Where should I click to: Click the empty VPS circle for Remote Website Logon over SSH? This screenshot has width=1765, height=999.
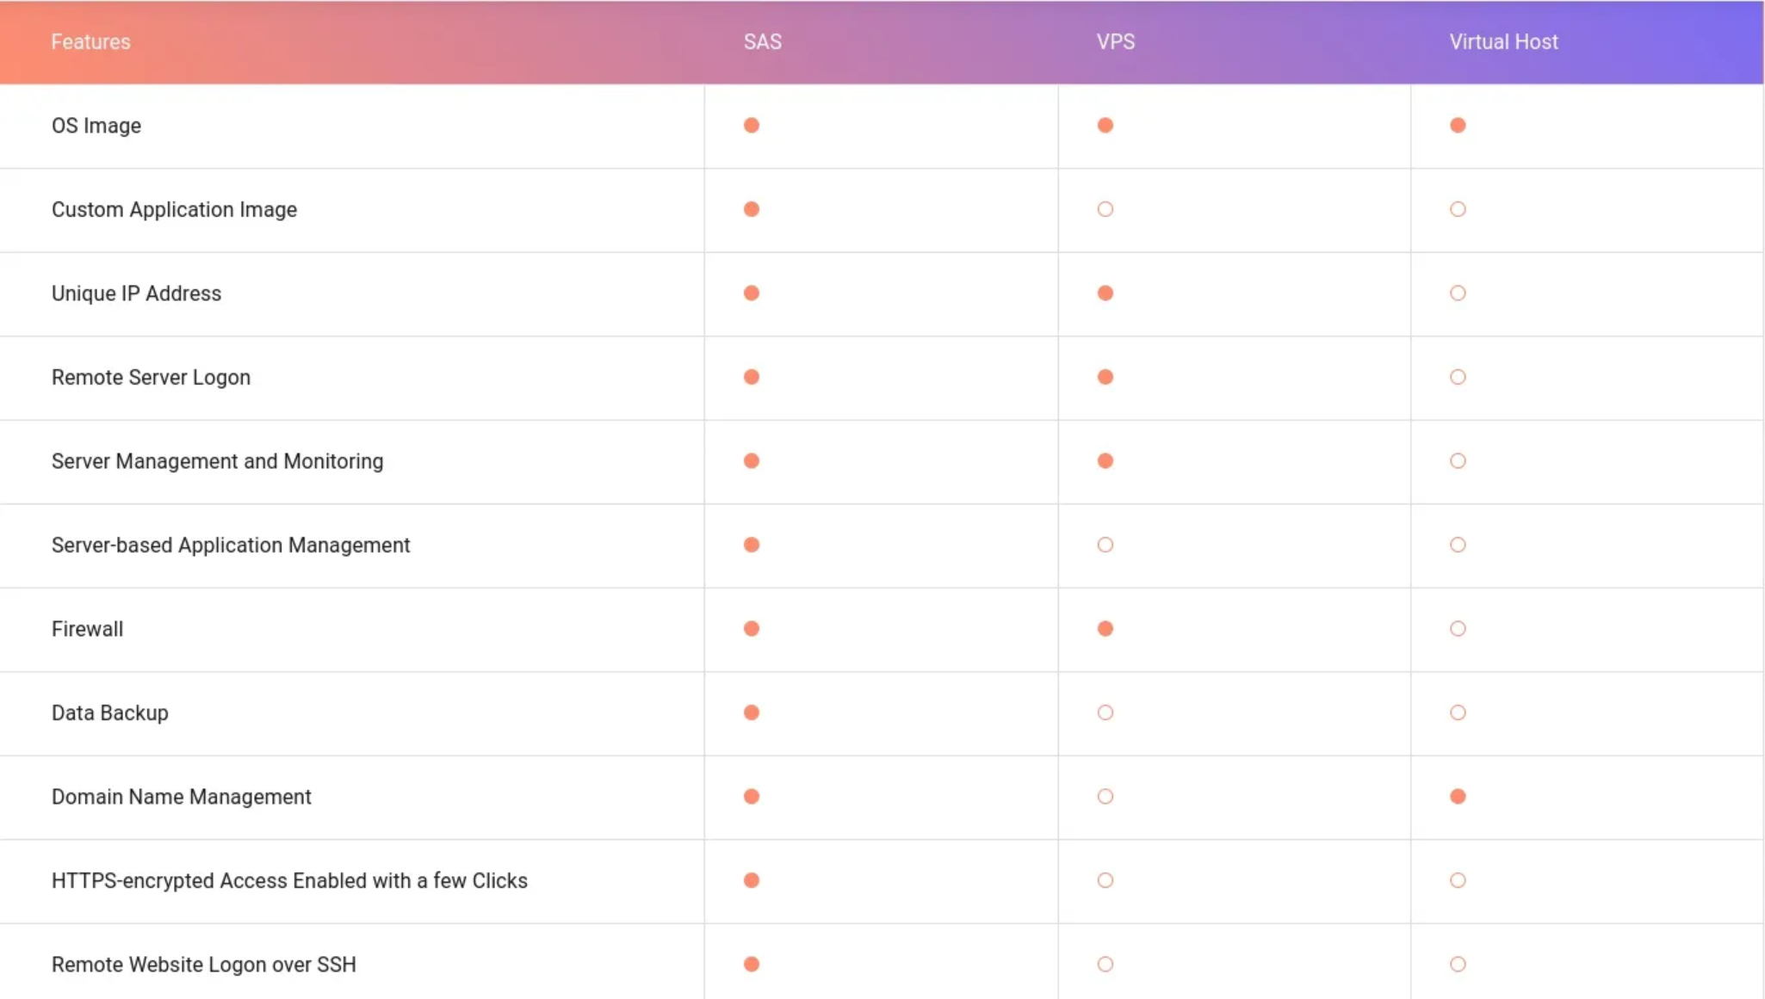pos(1105,965)
